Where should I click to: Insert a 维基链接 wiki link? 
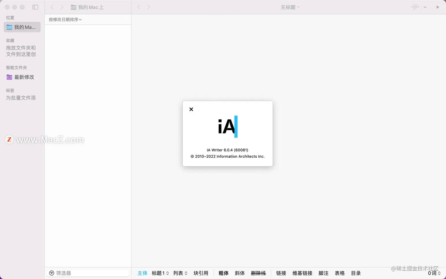pyautogui.click(x=302, y=273)
